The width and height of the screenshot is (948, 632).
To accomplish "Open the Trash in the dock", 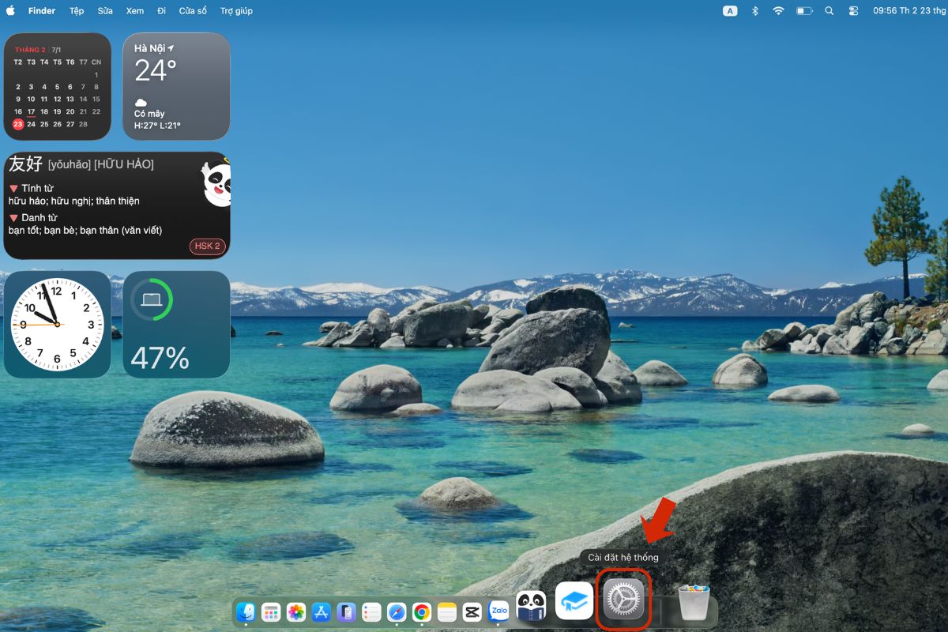I will coord(694,602).
